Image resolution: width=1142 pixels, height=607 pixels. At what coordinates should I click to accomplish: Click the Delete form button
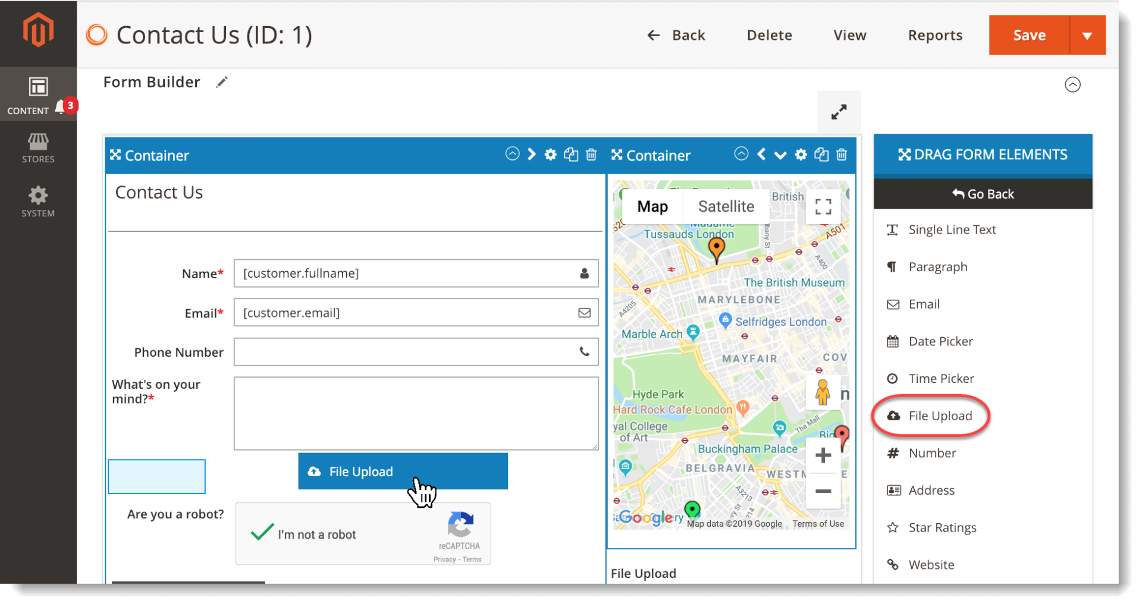pos(769,35)
